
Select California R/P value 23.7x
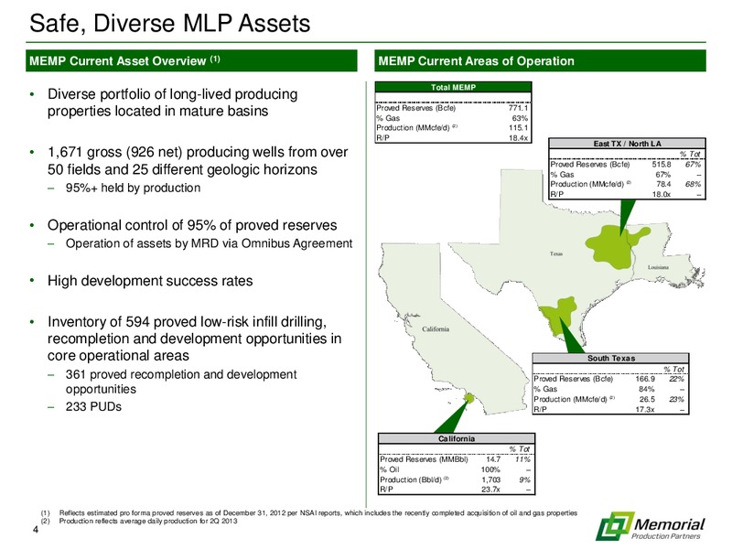(x=490, y=490)
